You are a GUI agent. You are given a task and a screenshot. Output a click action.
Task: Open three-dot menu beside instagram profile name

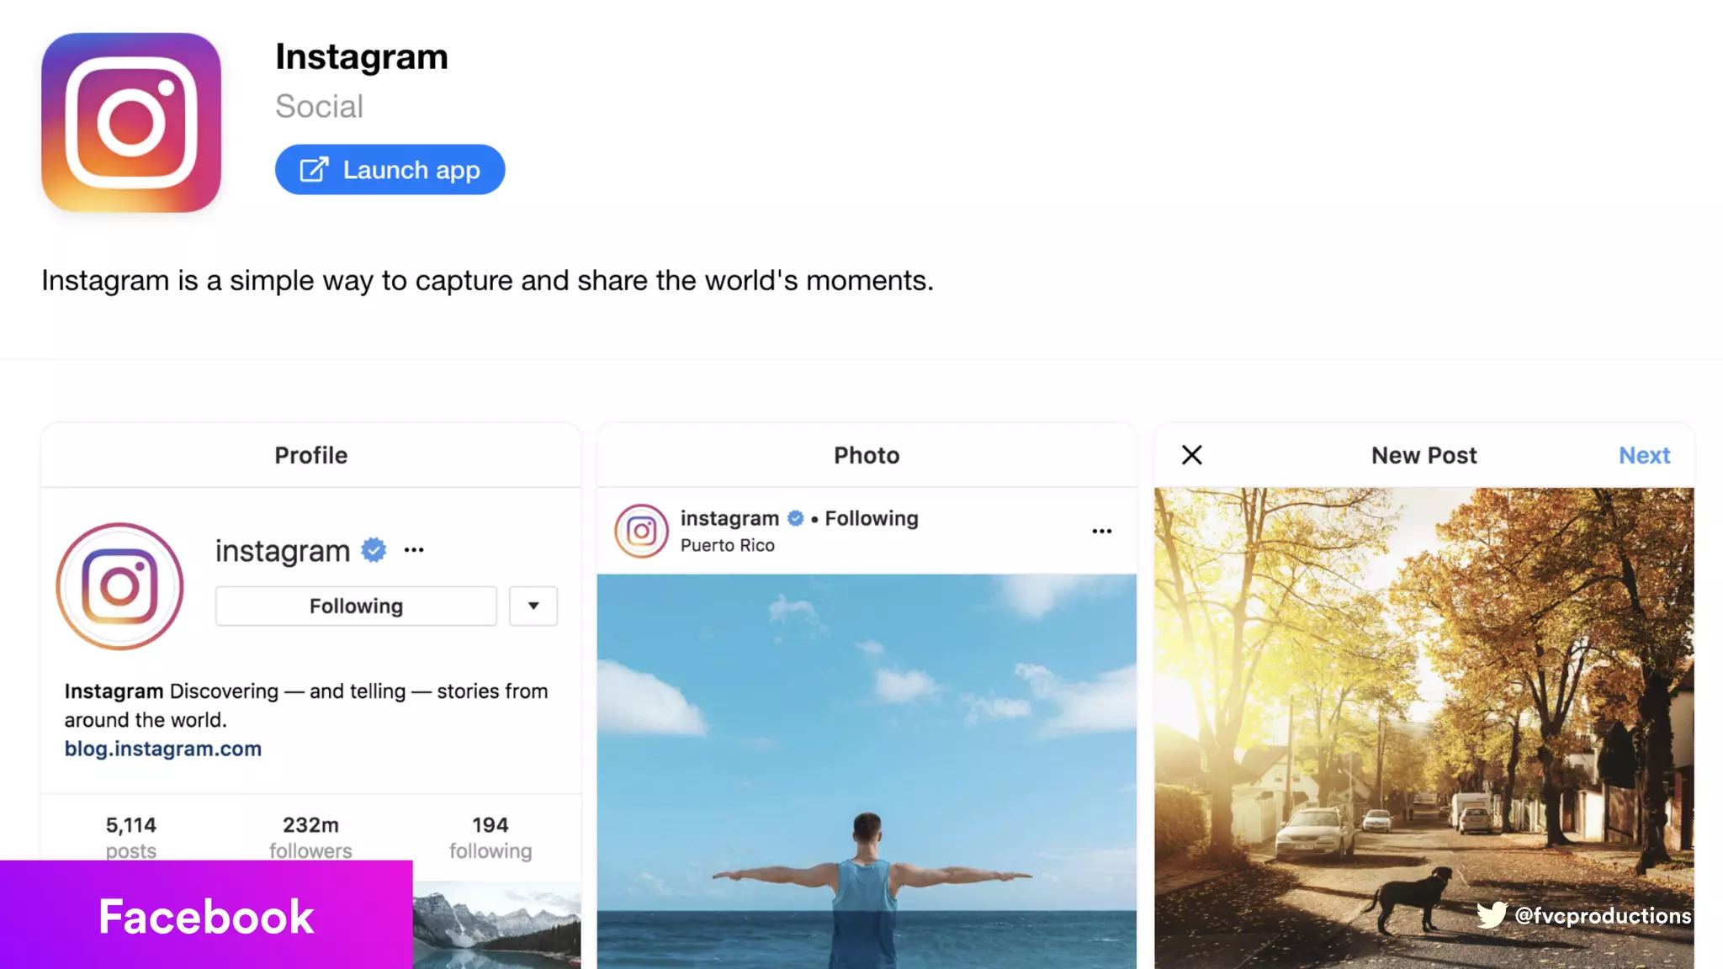414,550
